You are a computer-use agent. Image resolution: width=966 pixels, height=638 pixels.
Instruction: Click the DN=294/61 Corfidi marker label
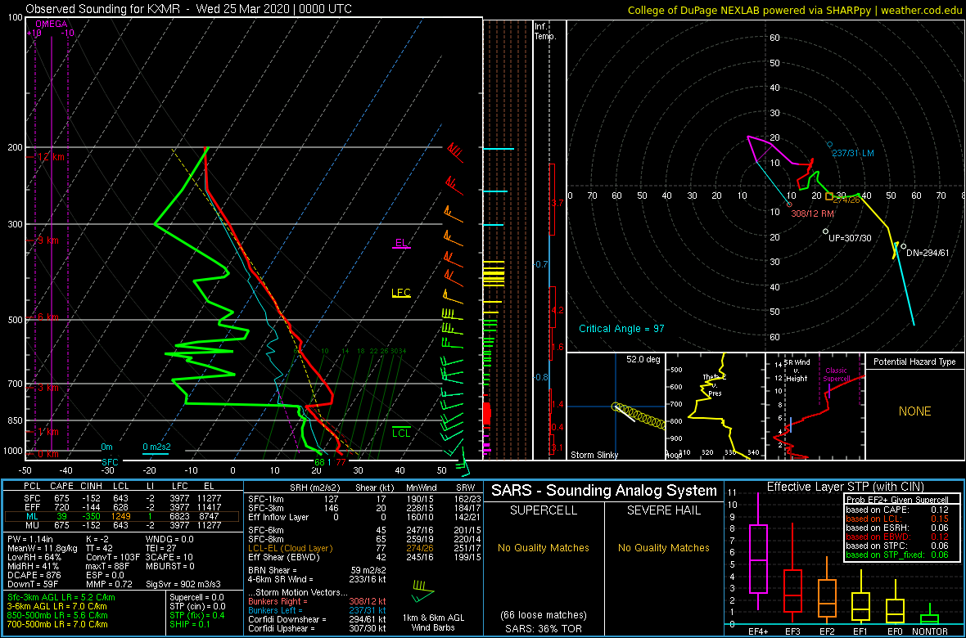click(927, 253)
